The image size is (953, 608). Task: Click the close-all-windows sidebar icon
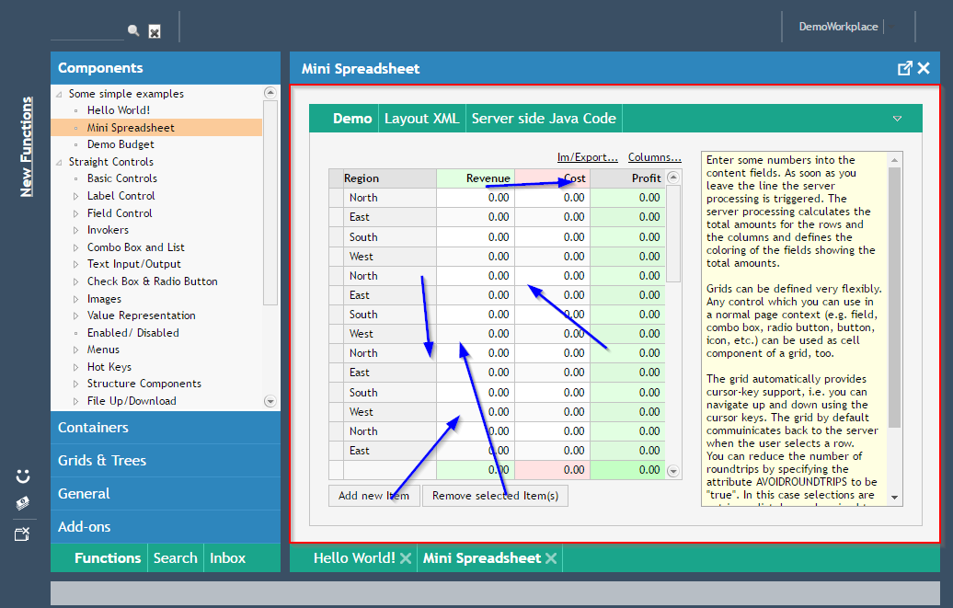pyautogui.click(x=23, y=533)
